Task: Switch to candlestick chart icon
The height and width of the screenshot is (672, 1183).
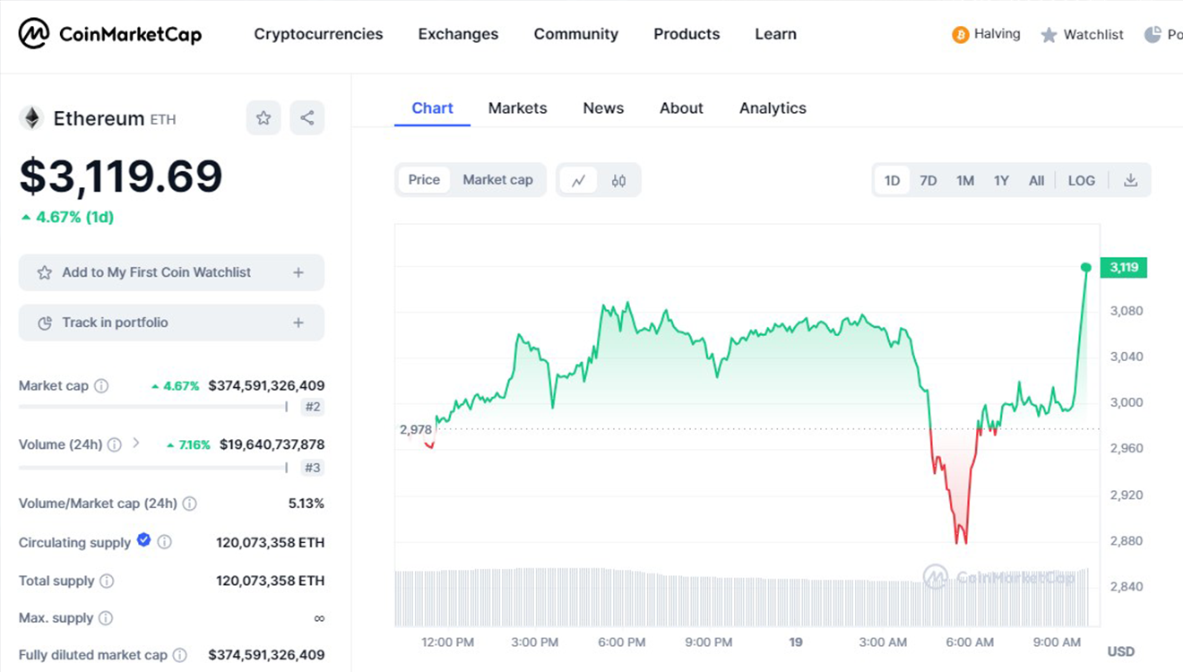Action: click(x=618, y=180)
